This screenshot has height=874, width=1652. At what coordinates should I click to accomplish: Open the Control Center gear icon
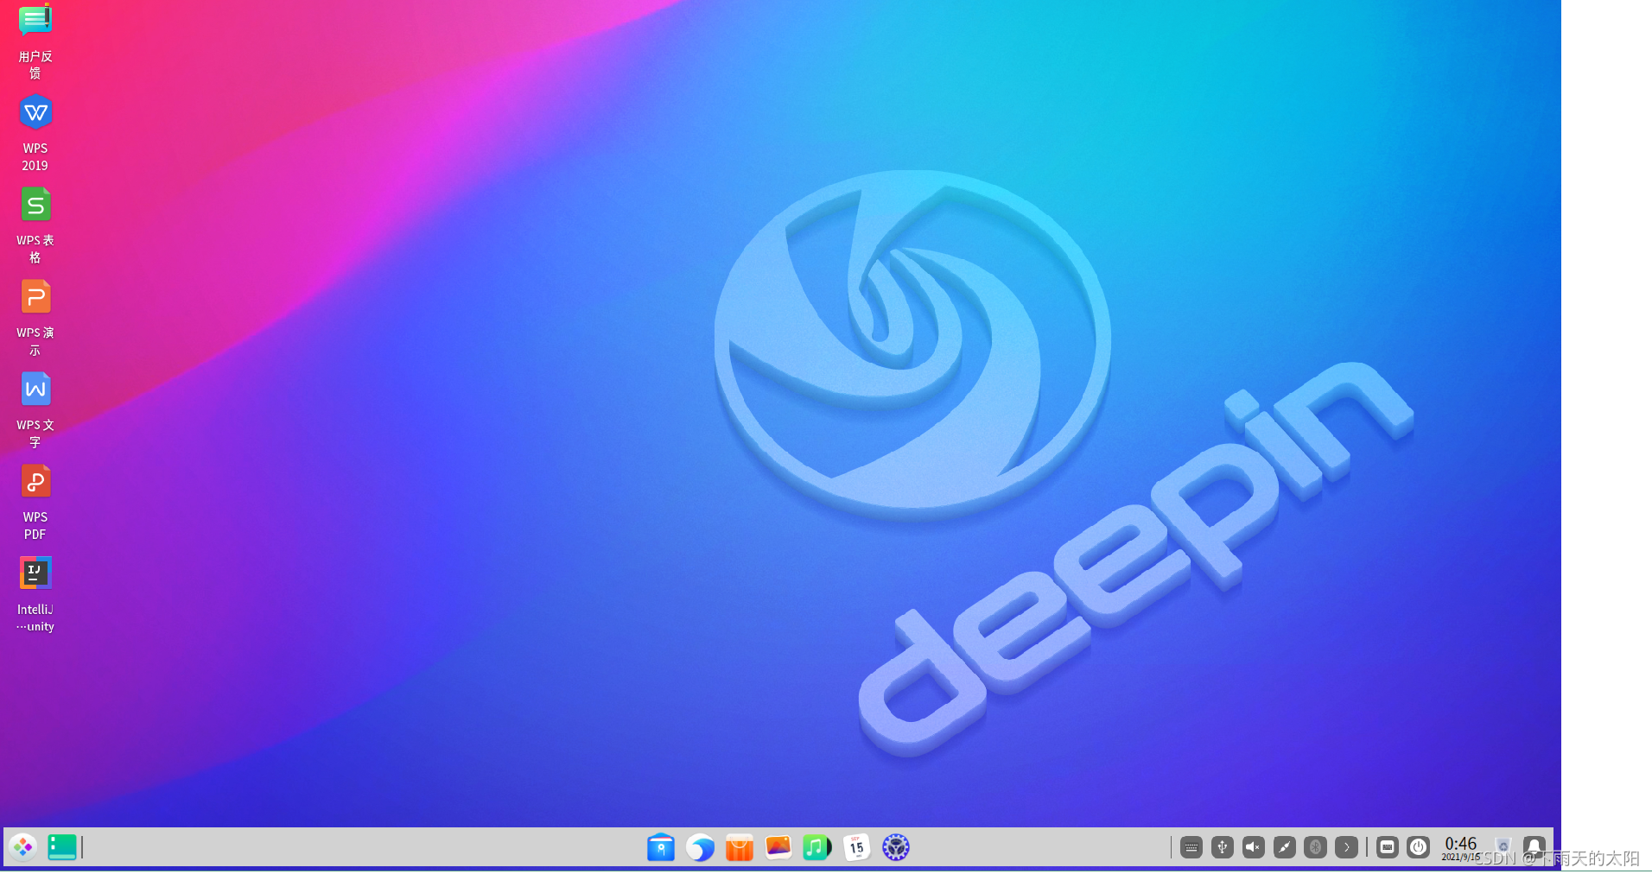pos(896,847)
